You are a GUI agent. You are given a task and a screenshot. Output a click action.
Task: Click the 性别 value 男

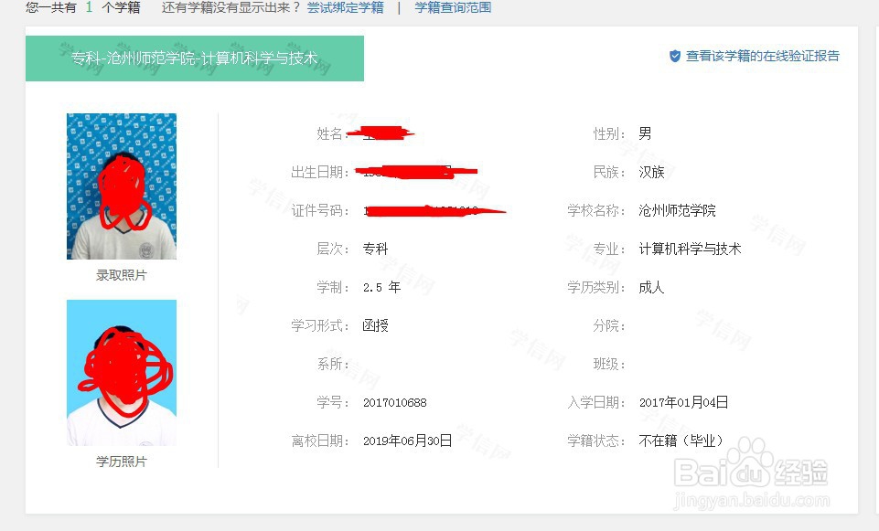coord(643,133)
